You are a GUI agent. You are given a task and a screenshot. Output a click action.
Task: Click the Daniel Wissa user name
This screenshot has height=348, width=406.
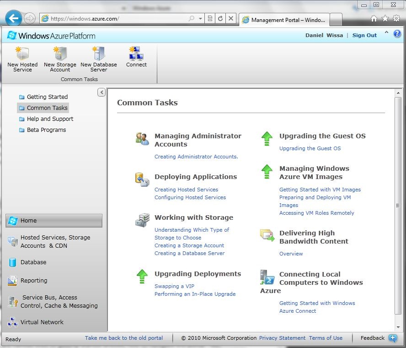pyautogui.click(x=324, y=35)
